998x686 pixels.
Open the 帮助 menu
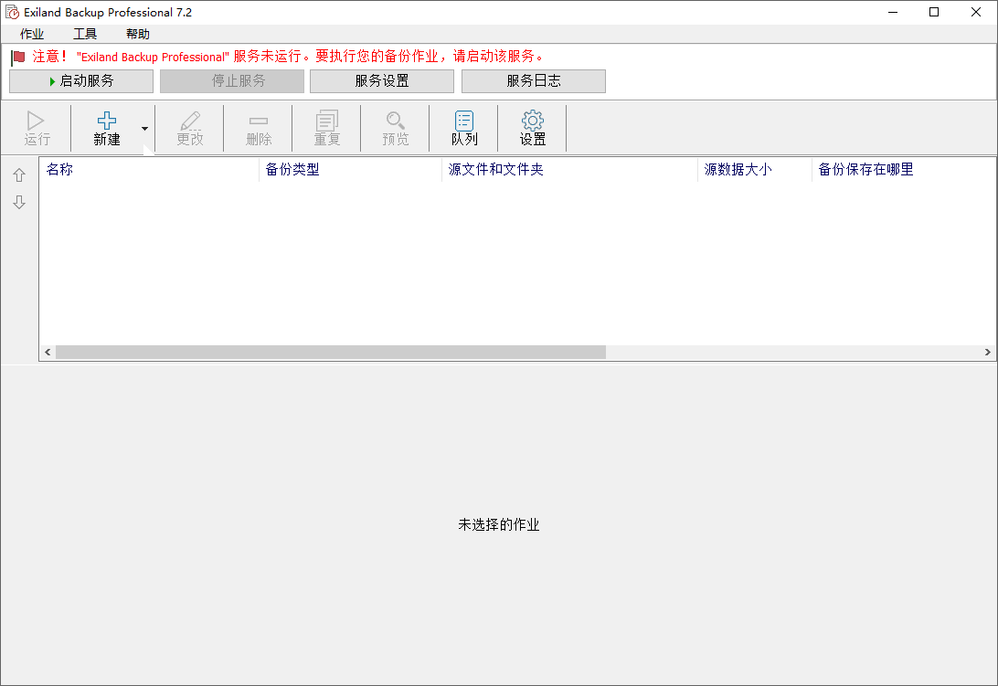point(137,34)
